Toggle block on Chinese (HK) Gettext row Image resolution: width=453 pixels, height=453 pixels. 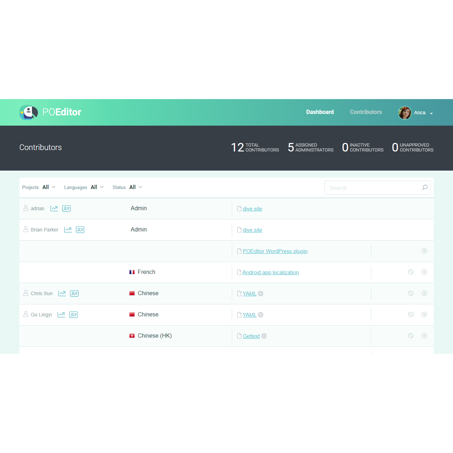[411, 336]
